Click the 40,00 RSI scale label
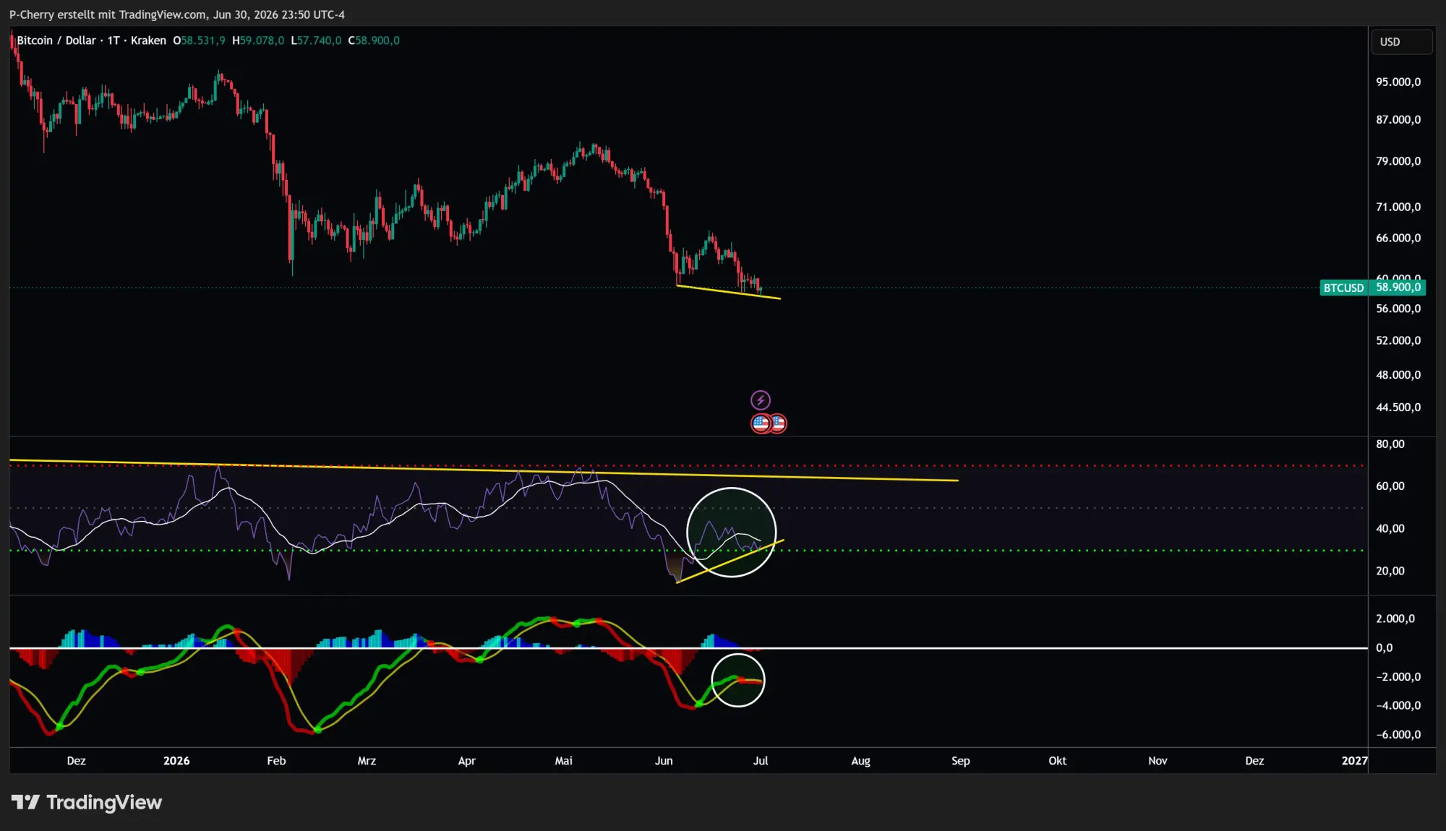The height and width of the screenshot is (831, 1446). (1390, 529)
